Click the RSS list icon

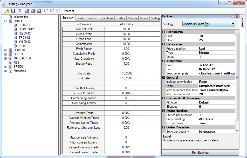(10, 63)
